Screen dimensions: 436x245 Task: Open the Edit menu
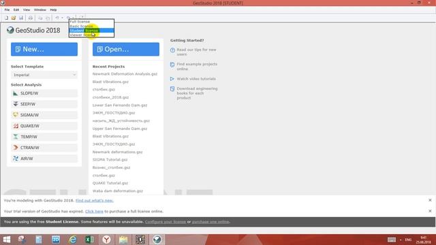point(16,10)
